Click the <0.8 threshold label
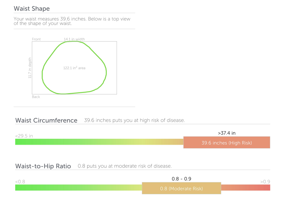286x213 pixels. point(20,182)
